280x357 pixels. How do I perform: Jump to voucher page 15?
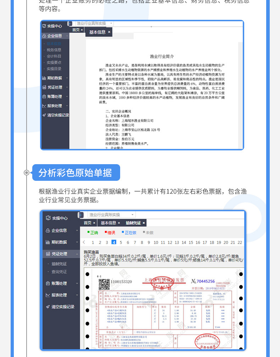[x=191, y=242]
